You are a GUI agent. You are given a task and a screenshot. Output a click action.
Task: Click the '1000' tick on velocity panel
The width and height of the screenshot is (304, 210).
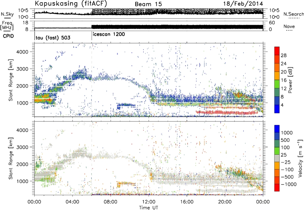click(22, 181)
